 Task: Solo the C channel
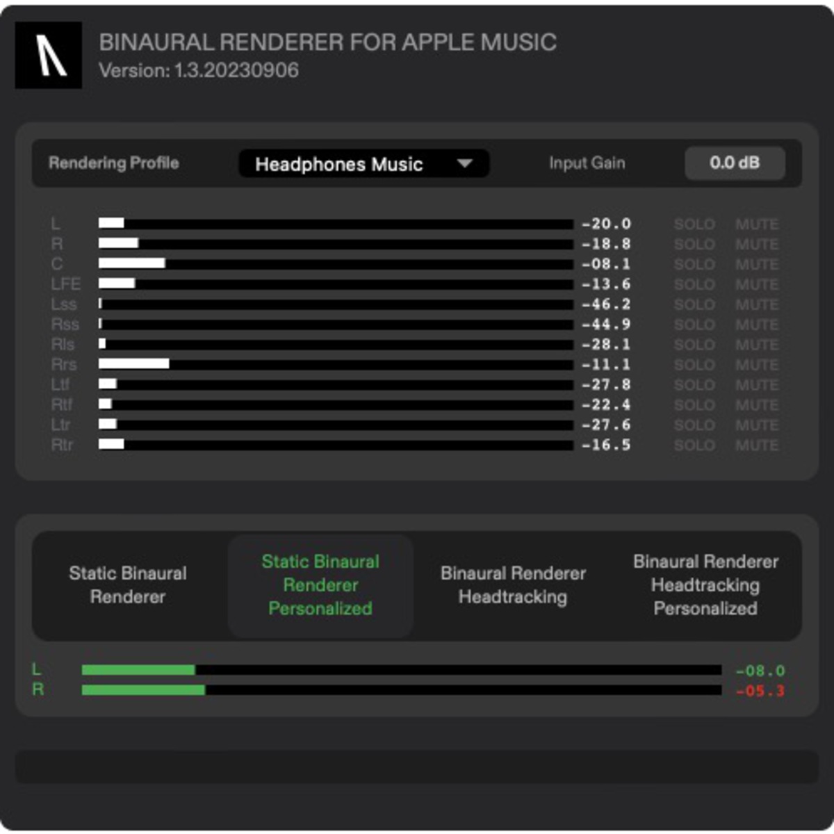[x=695, y=264]
